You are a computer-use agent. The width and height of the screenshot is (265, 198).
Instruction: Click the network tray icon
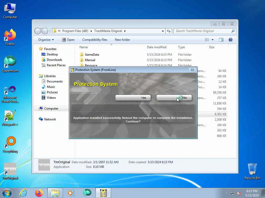click(233, 193)
